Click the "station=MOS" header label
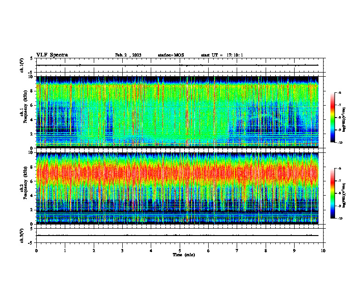This screenshot has height=281, width=364. pyautogui.click(x=171, y=55)
